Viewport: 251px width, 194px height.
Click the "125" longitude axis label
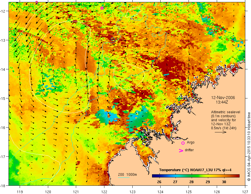189,192
